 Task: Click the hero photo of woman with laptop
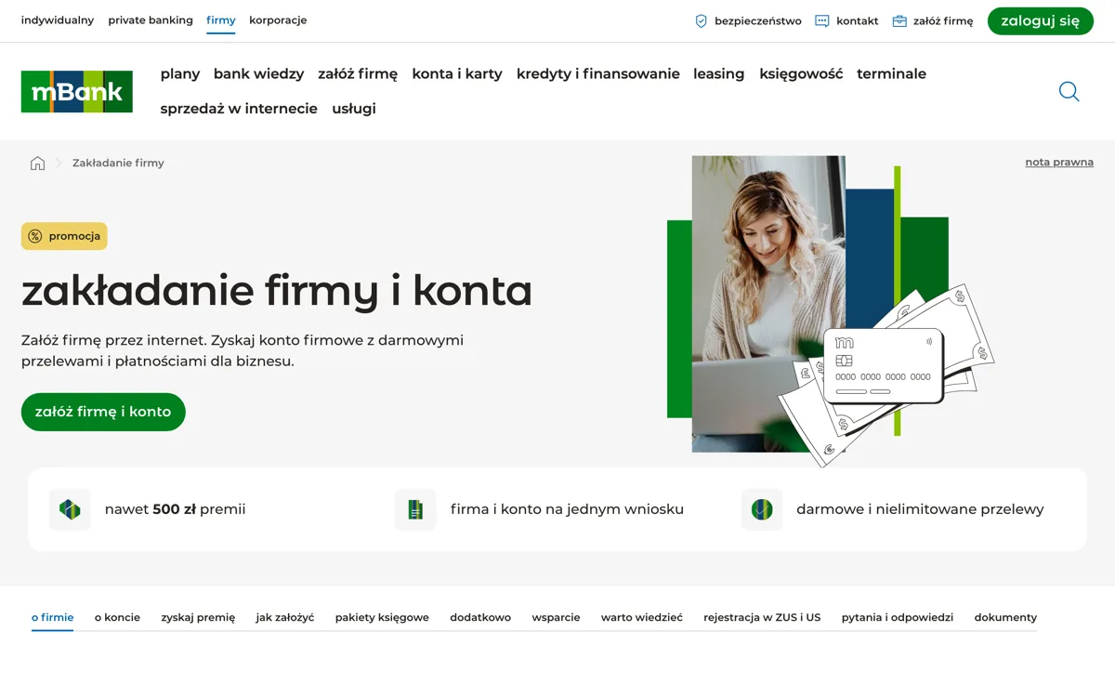[768, 304]
